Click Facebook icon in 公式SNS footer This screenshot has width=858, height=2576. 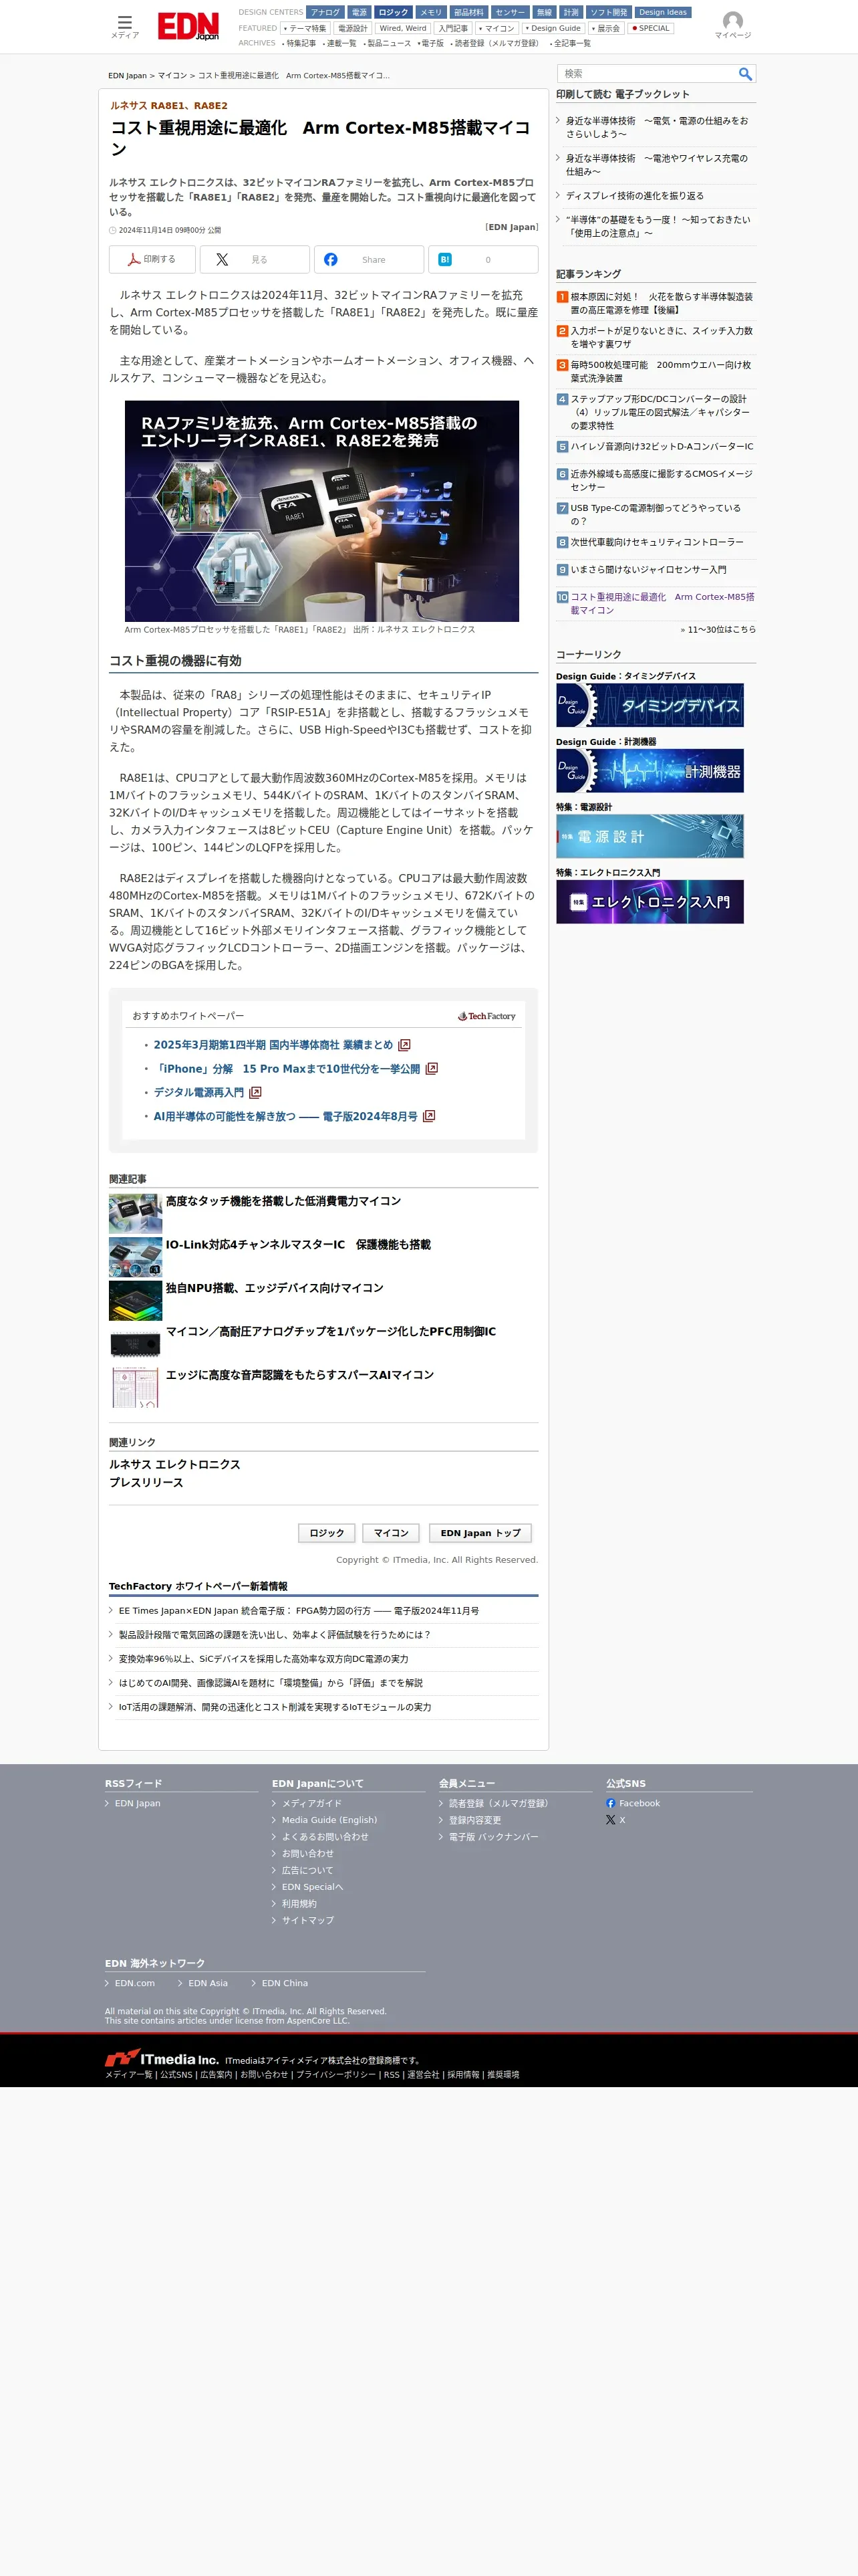pos(610,1803)
